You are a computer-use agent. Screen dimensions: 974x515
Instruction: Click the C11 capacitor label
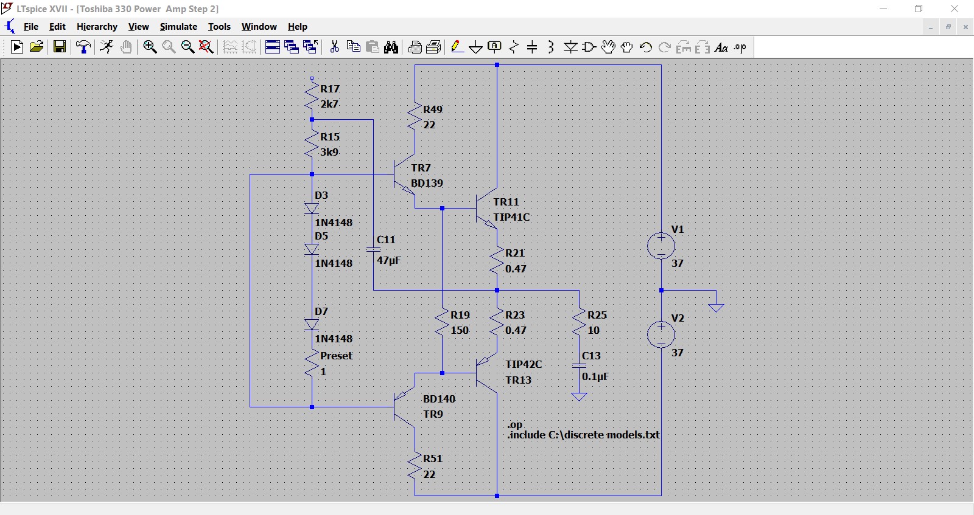386,240
